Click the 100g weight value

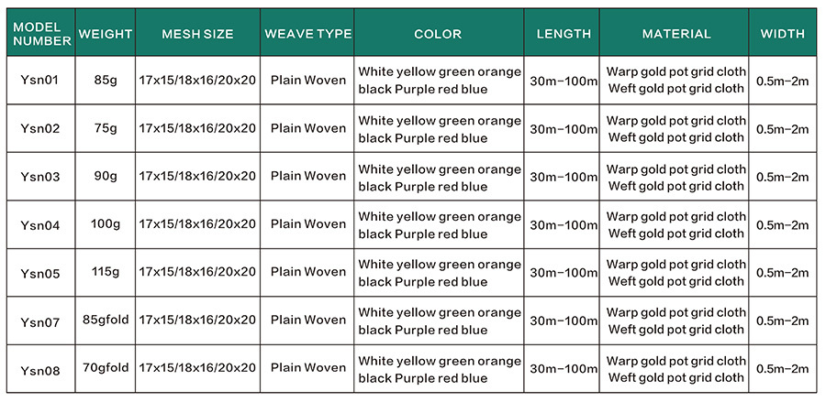(106, 223)
